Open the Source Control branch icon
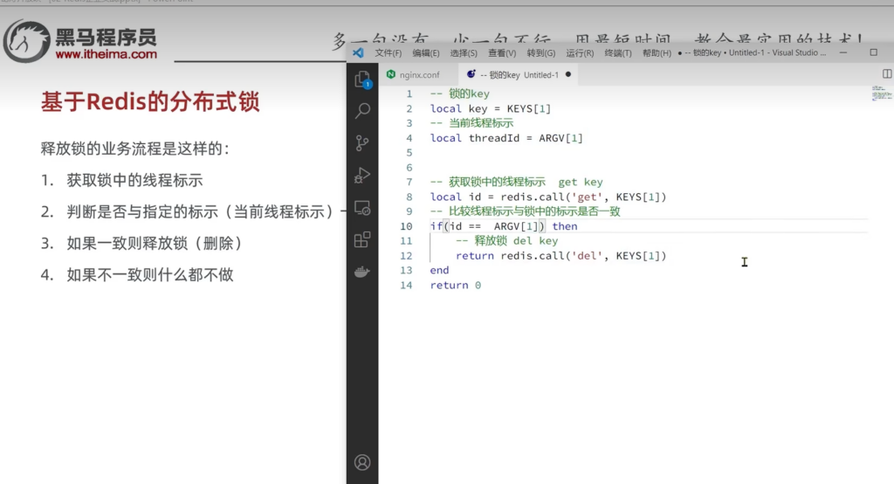The height and width of the screenshot is (484, 894). pos(362,143)
